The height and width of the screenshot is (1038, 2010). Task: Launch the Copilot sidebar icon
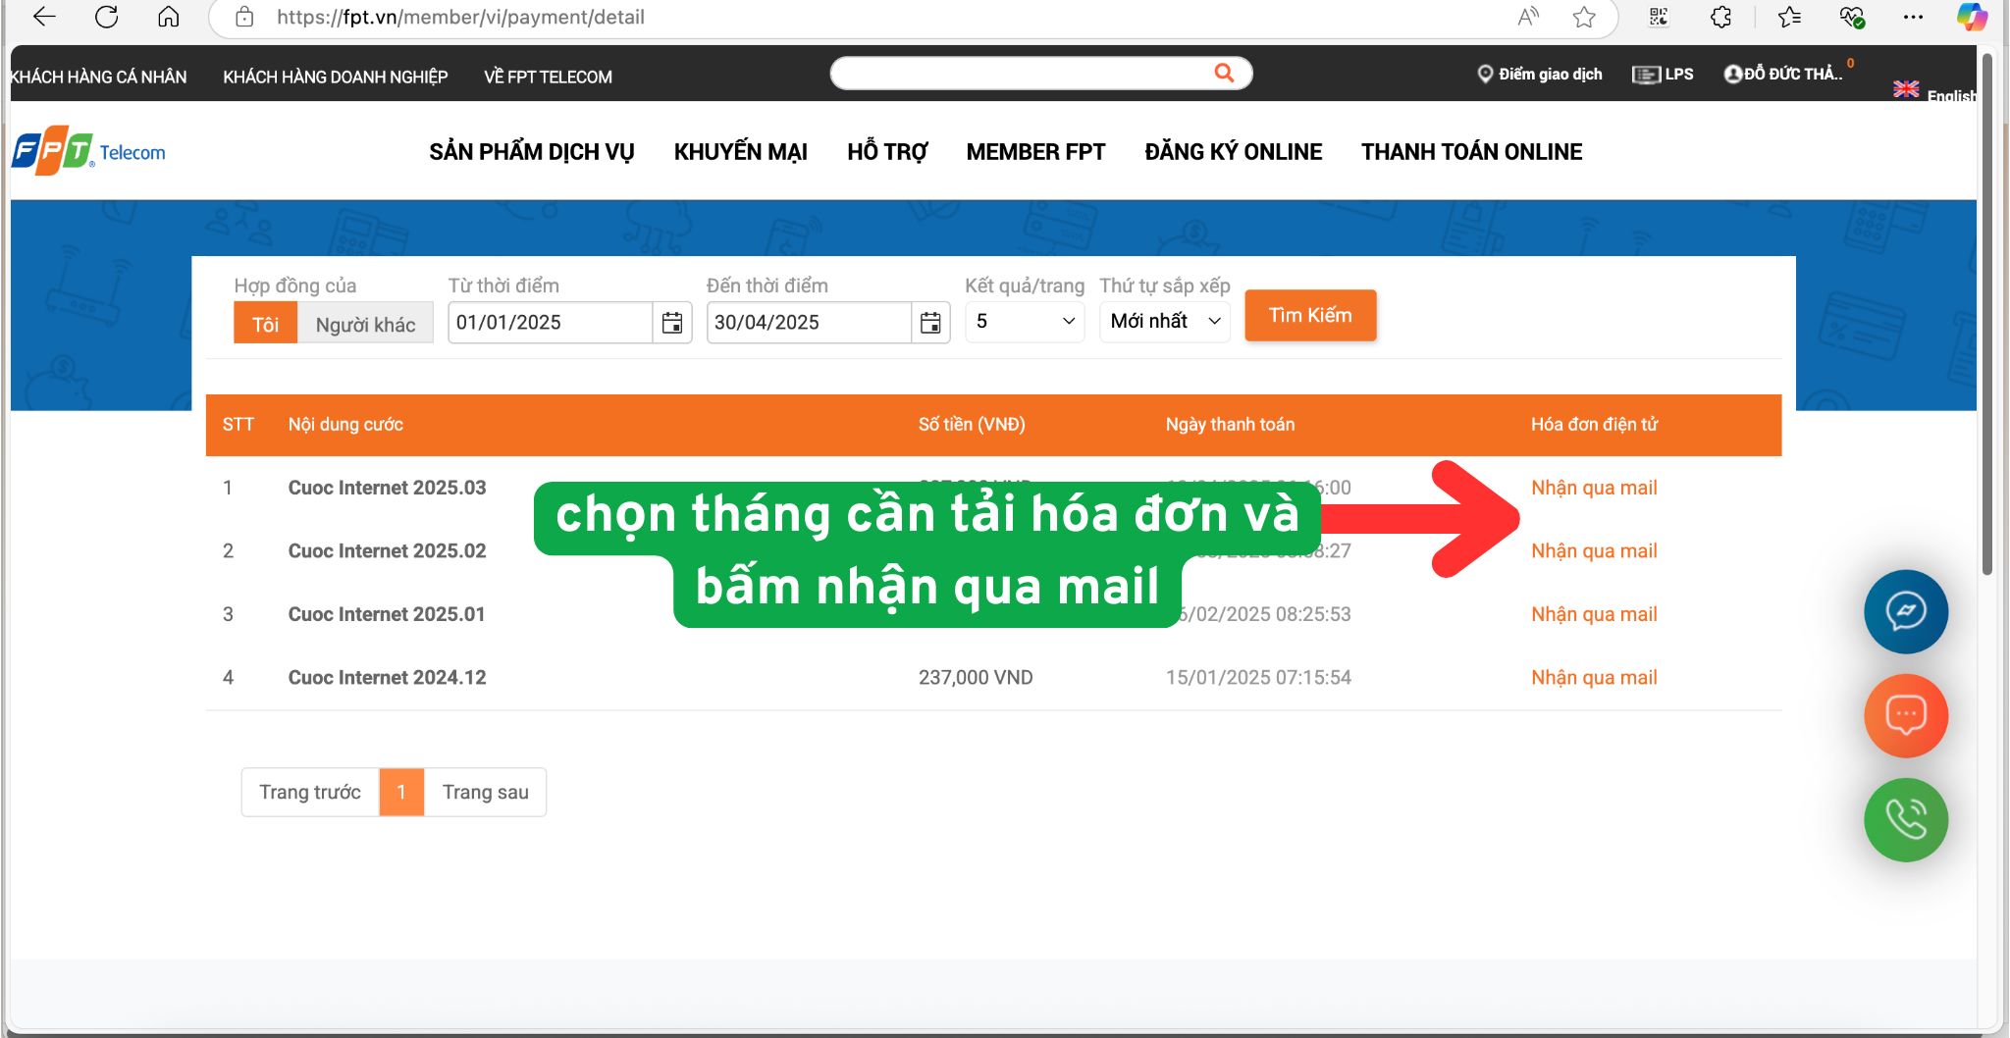[x=1971, y=17]
